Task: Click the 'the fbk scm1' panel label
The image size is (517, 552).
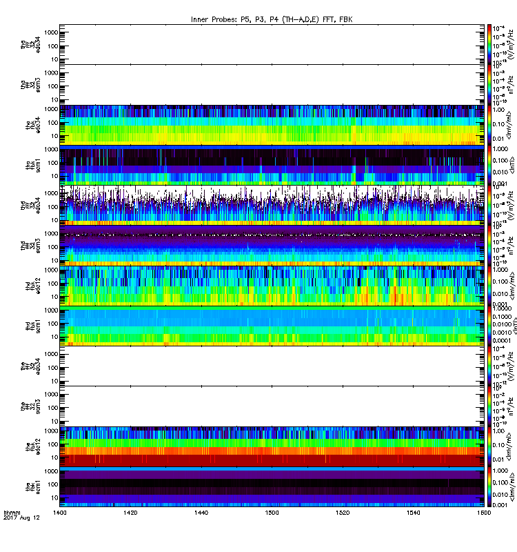Action: pyautogui.click(x=33, y=487)
